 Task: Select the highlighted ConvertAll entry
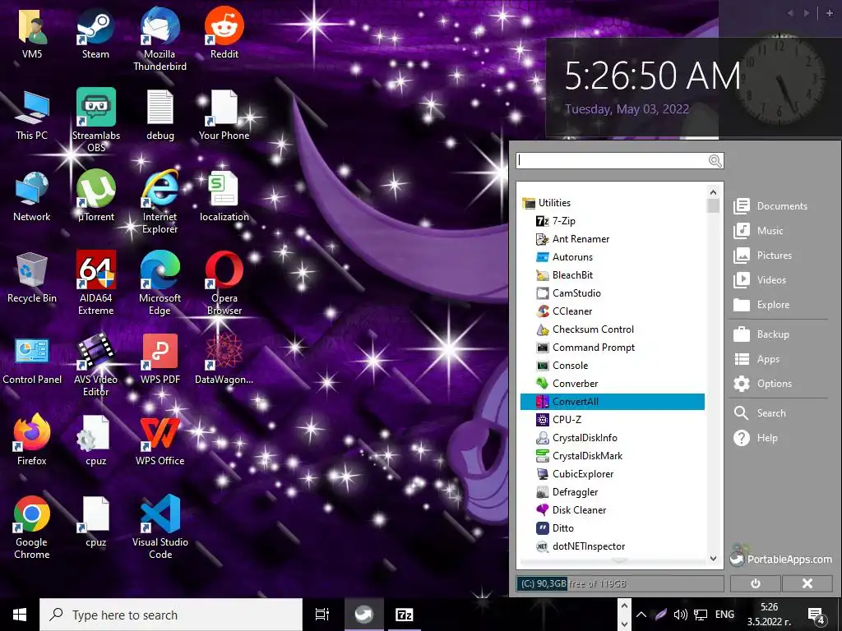[x=612, y=401]
